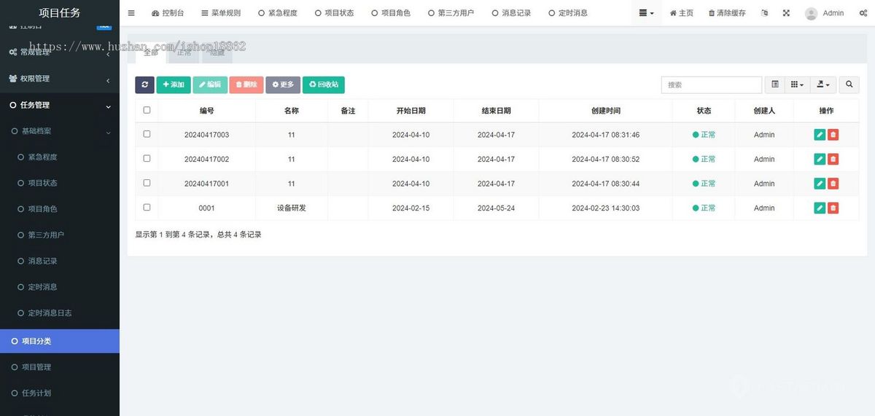Open 项目角色 in sidebar

pyautogui.click(x=60, y=209)
